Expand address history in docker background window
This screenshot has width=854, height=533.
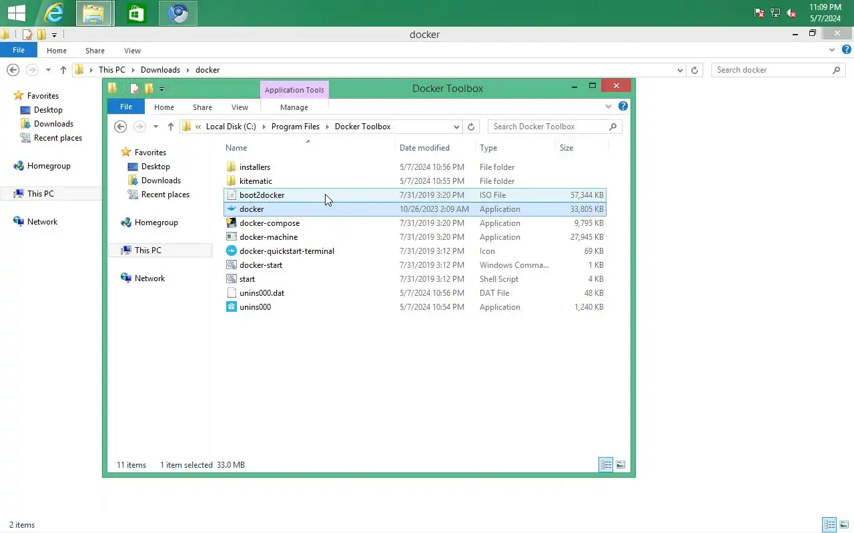click(680, 70)
